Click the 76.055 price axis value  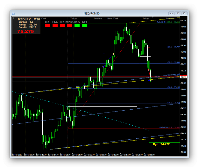(183, 27)
